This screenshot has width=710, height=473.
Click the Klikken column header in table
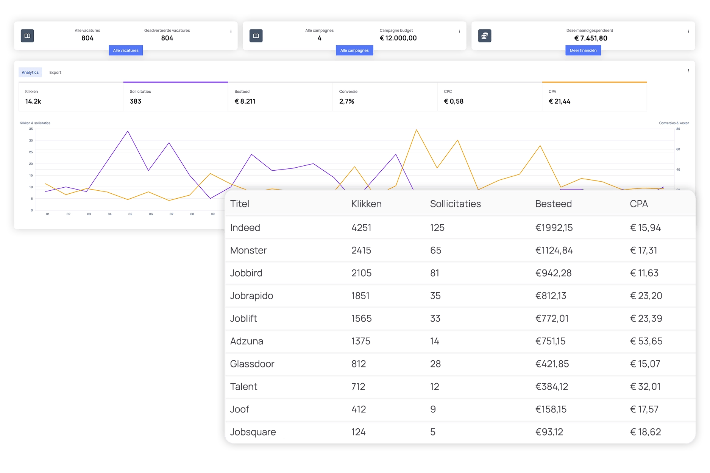coord(366,204)
